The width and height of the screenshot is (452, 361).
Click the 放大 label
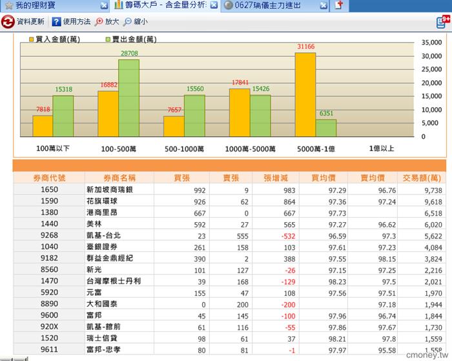(112, 21)
